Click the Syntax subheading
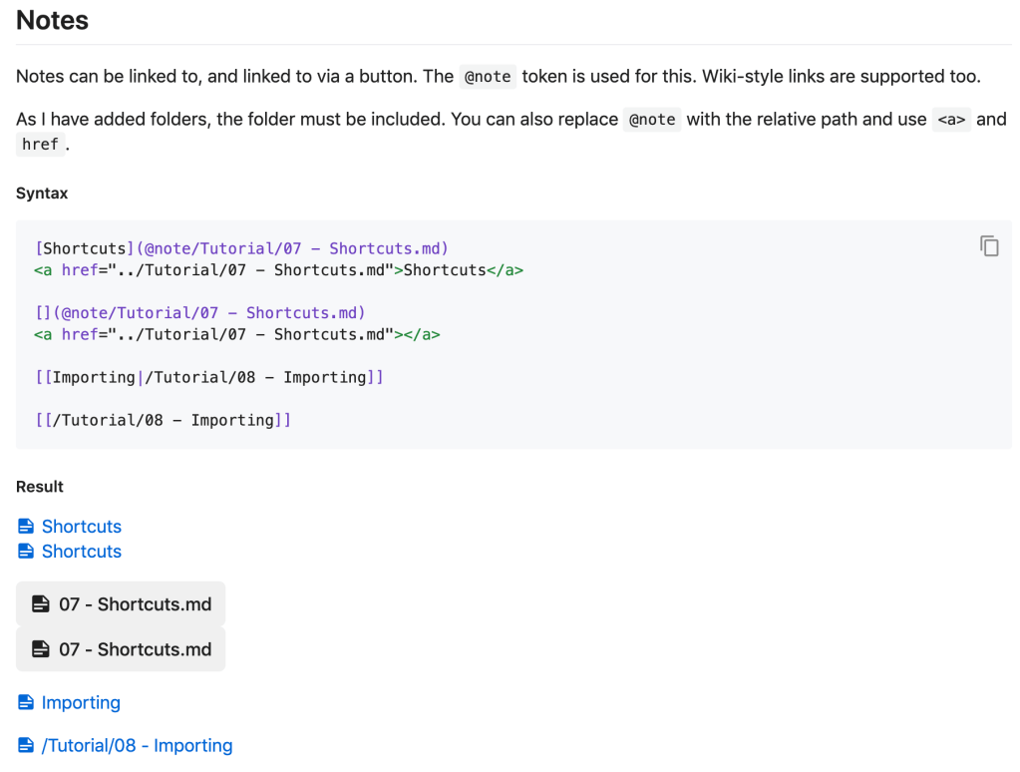 (42, 193)
